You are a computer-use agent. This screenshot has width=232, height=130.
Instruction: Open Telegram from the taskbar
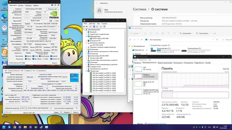coord(9,127)
